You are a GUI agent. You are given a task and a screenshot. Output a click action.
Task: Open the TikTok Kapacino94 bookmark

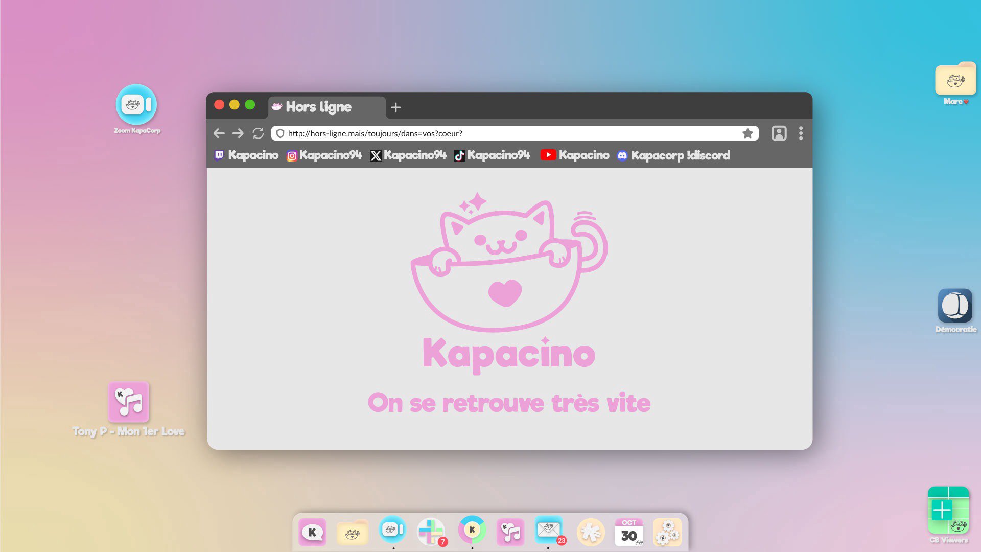pyautogui.click(x=493, y=155)
